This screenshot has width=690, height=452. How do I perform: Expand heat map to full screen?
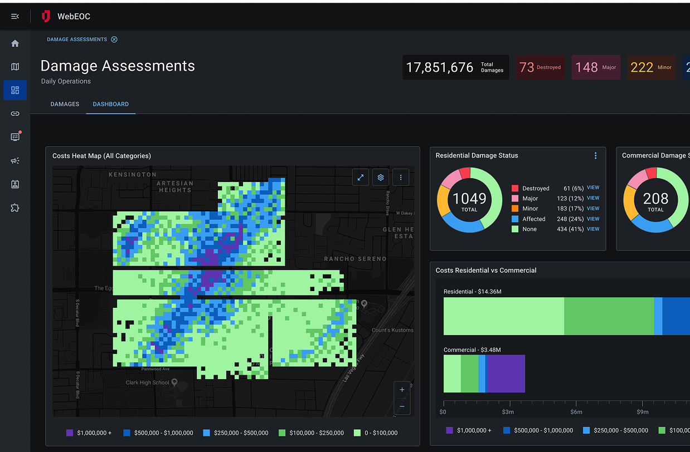point(361,178)
